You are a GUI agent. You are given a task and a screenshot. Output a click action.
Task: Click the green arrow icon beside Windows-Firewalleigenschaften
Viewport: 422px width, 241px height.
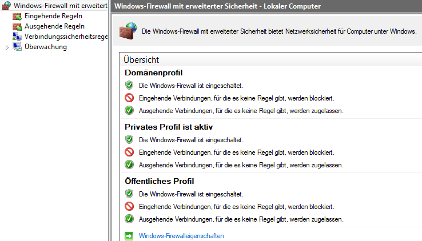tap(129, 235)
